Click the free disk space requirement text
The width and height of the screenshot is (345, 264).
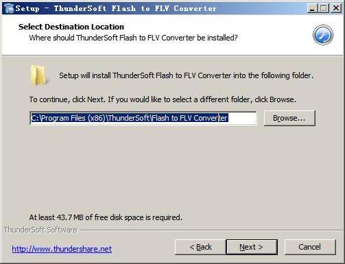[106, 217]
